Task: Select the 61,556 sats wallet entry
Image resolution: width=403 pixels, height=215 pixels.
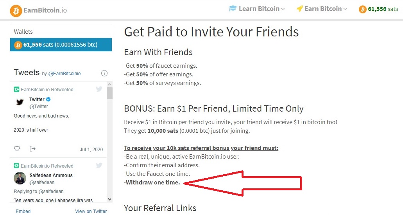Action: coord(61,45)
